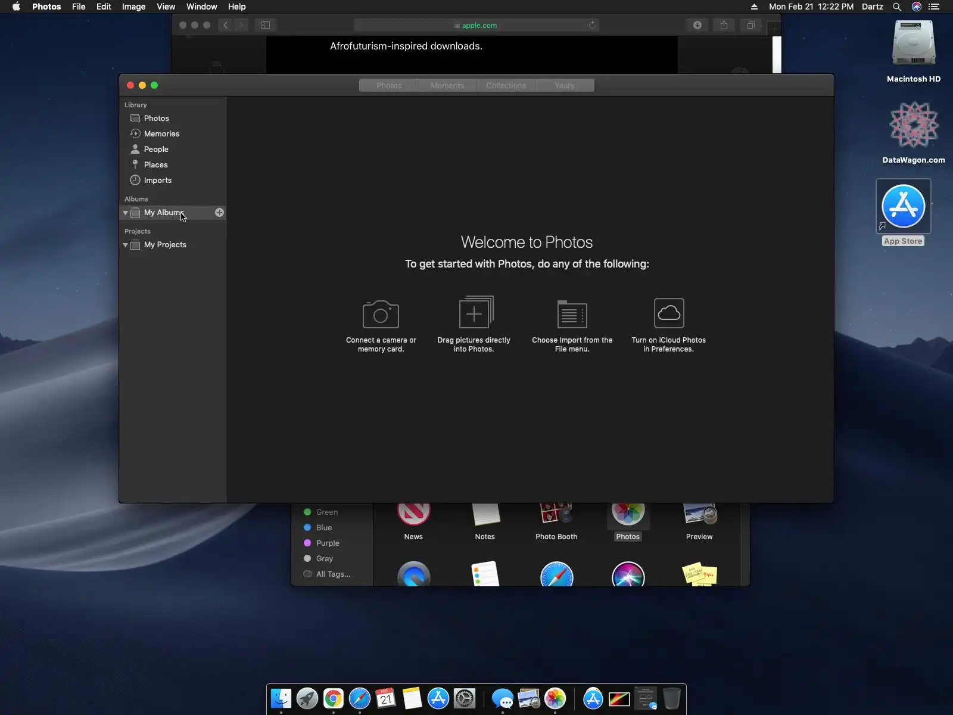Click the drag pictures into Photos icon
Viewport: 953px width, 715px height.
476,312
